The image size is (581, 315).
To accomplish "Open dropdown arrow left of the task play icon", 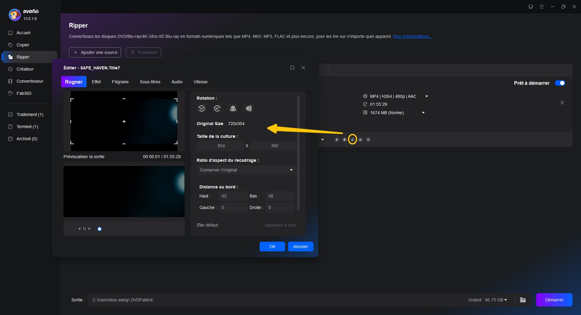I will (x=323, y=140).
